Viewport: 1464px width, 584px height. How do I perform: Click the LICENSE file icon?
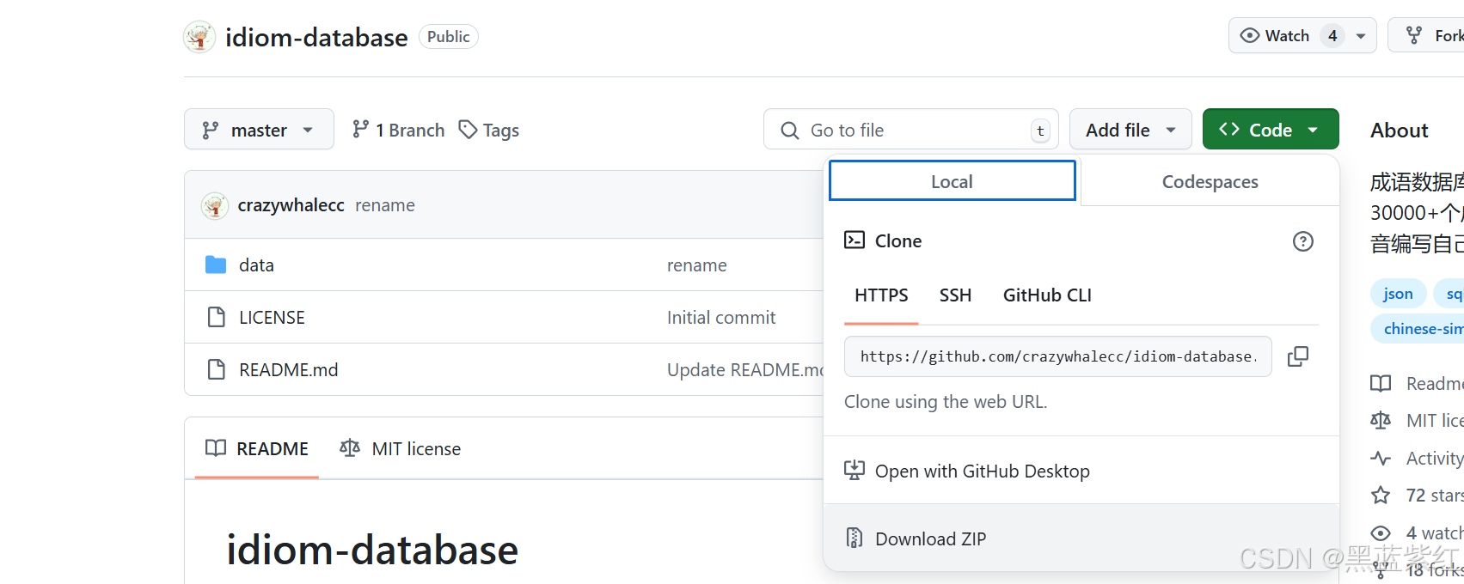click(x=217, y=317)
